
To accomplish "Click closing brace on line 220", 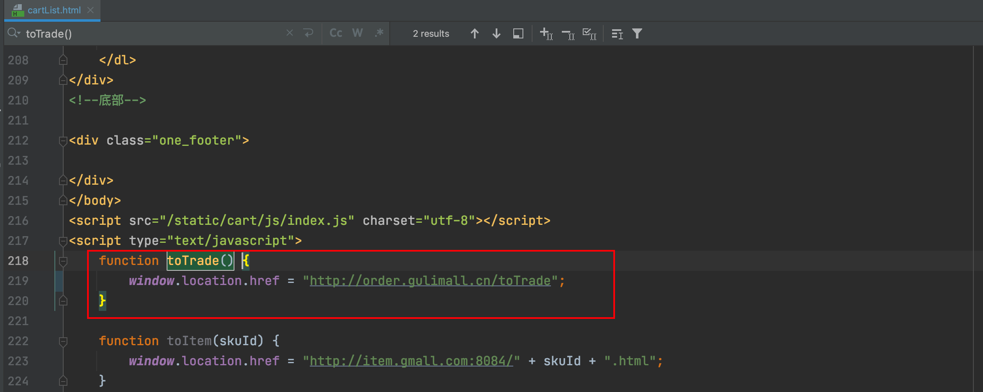I will [x=102, y=301].
